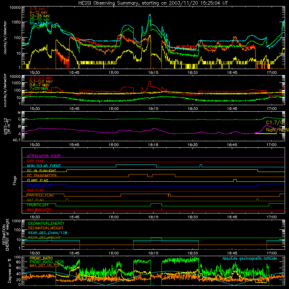Select the FRONTS_OFF flag label
The width and height of the screenshot is (289, 289).
click(x=38, y=205)
